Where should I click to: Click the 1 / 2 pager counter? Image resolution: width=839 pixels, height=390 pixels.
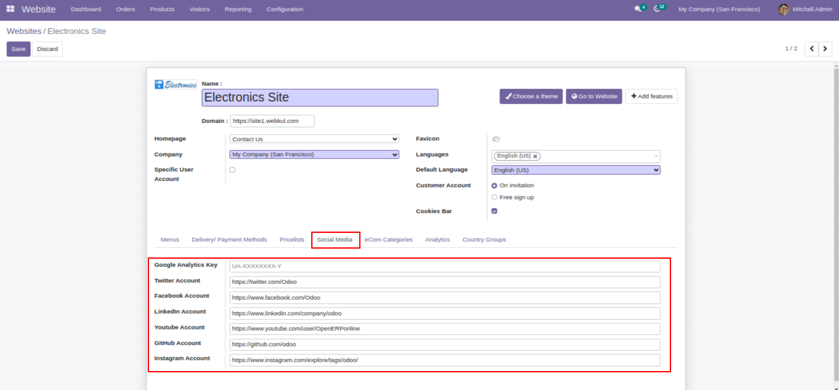[791, 49]
